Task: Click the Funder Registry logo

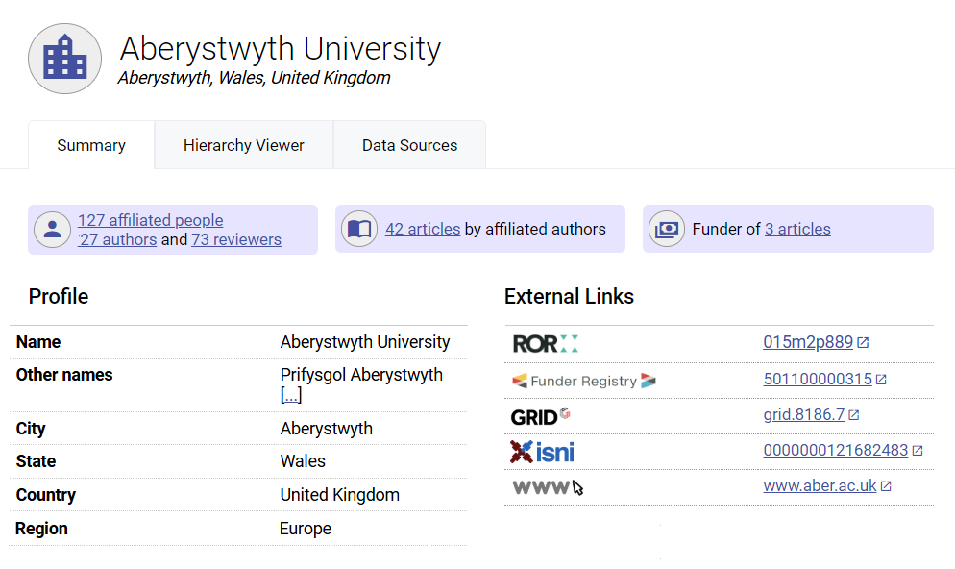Action: (583, 381)
